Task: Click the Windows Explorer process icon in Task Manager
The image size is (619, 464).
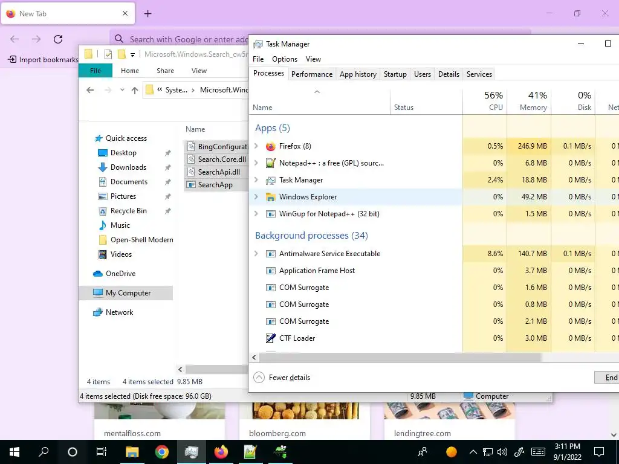Action: [x=270, y=197]
